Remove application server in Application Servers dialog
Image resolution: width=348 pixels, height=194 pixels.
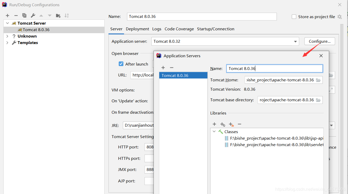[171, 68]
